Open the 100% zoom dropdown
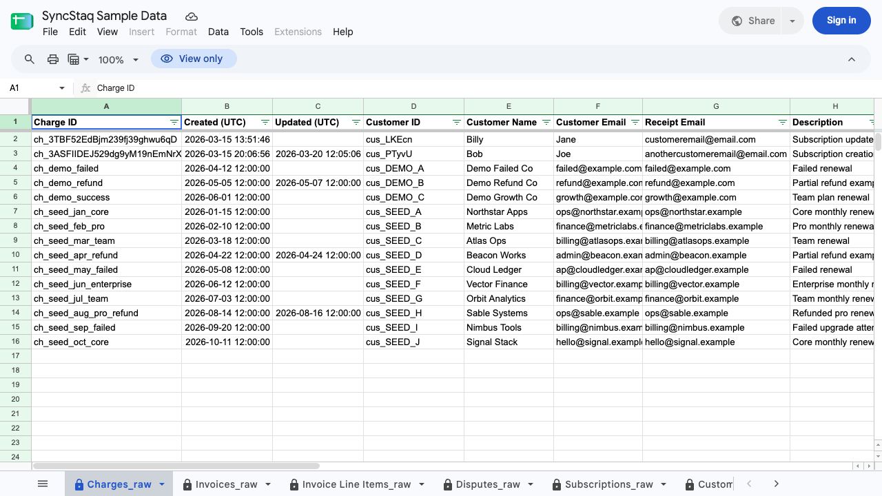The width and height of the screenshot is (882, 496). [119, 59]
